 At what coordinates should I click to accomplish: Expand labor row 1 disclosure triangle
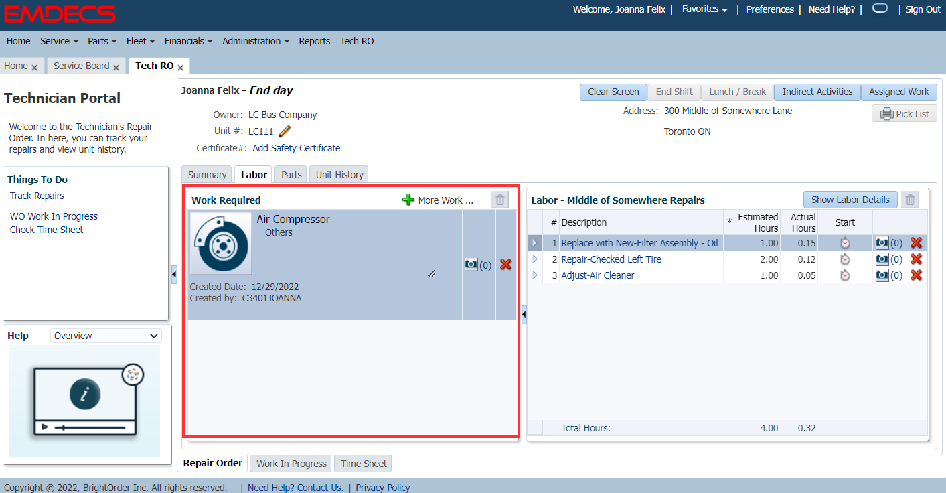(x=534, y=242)
